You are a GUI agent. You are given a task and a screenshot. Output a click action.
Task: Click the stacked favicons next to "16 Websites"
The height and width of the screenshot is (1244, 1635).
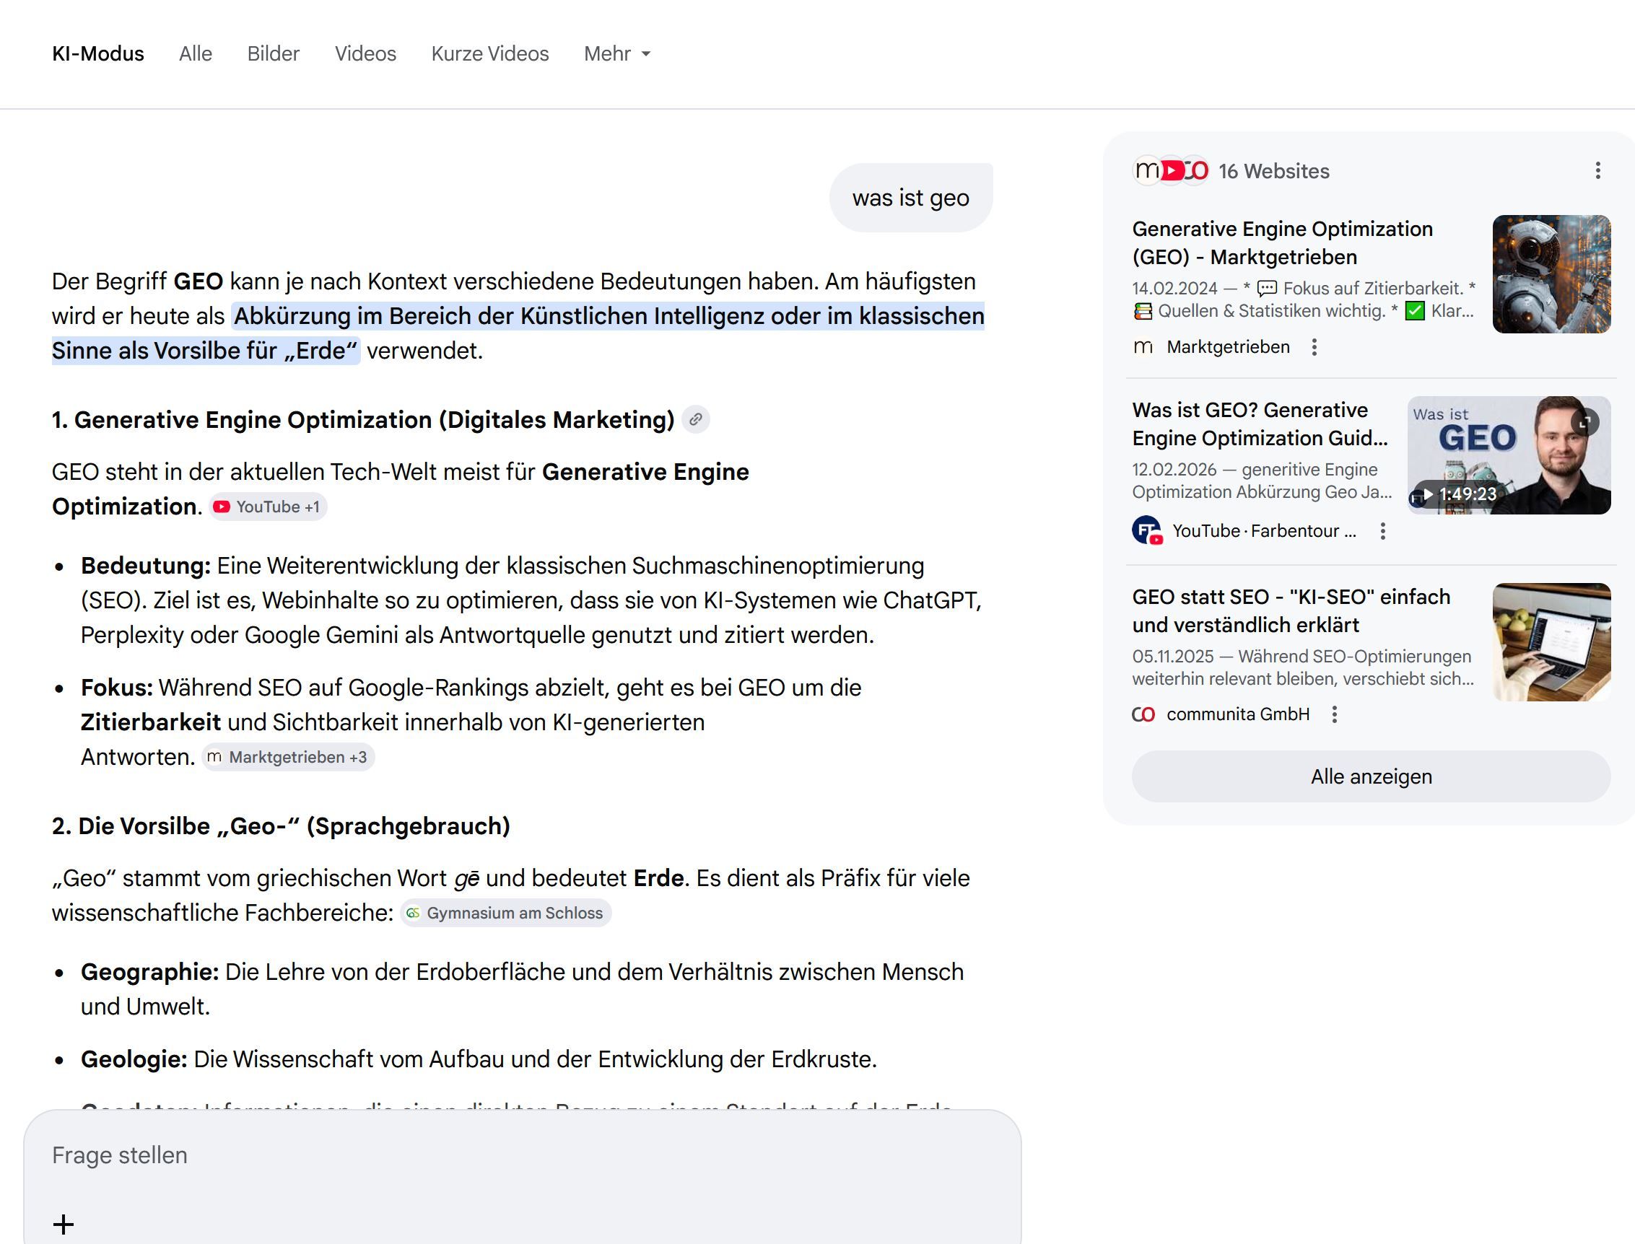pos(1171,170)
